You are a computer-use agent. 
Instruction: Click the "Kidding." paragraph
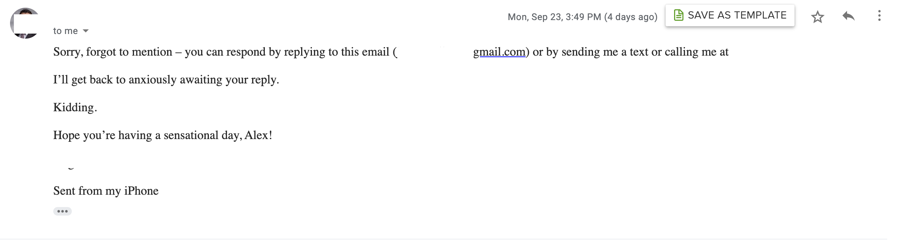75,107
